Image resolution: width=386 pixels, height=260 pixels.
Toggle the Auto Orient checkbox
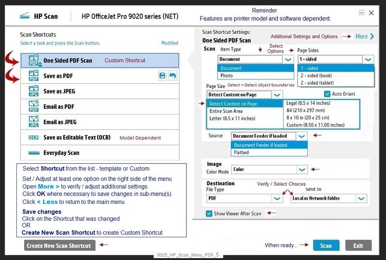[327, 94]
